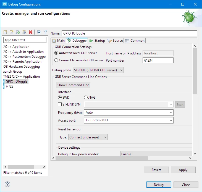Open Debug in low power modes dropdown
Image resolution: width=202 pixels, height=192 pixels.
coord(156,154)
